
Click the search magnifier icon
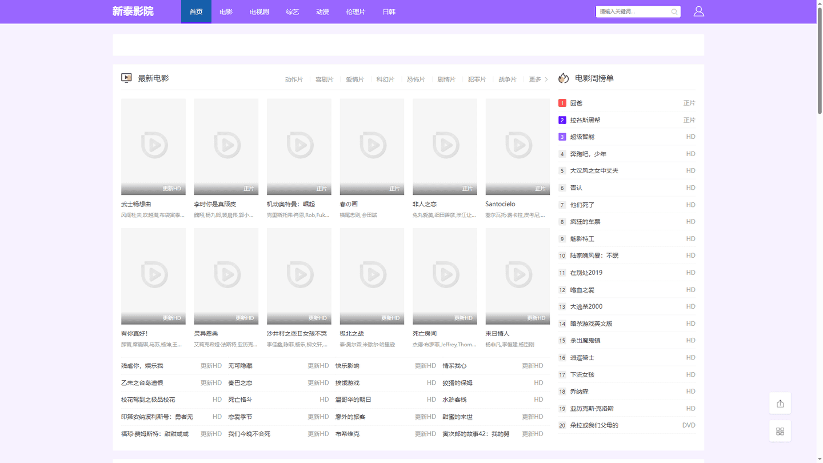pos(674,11)
